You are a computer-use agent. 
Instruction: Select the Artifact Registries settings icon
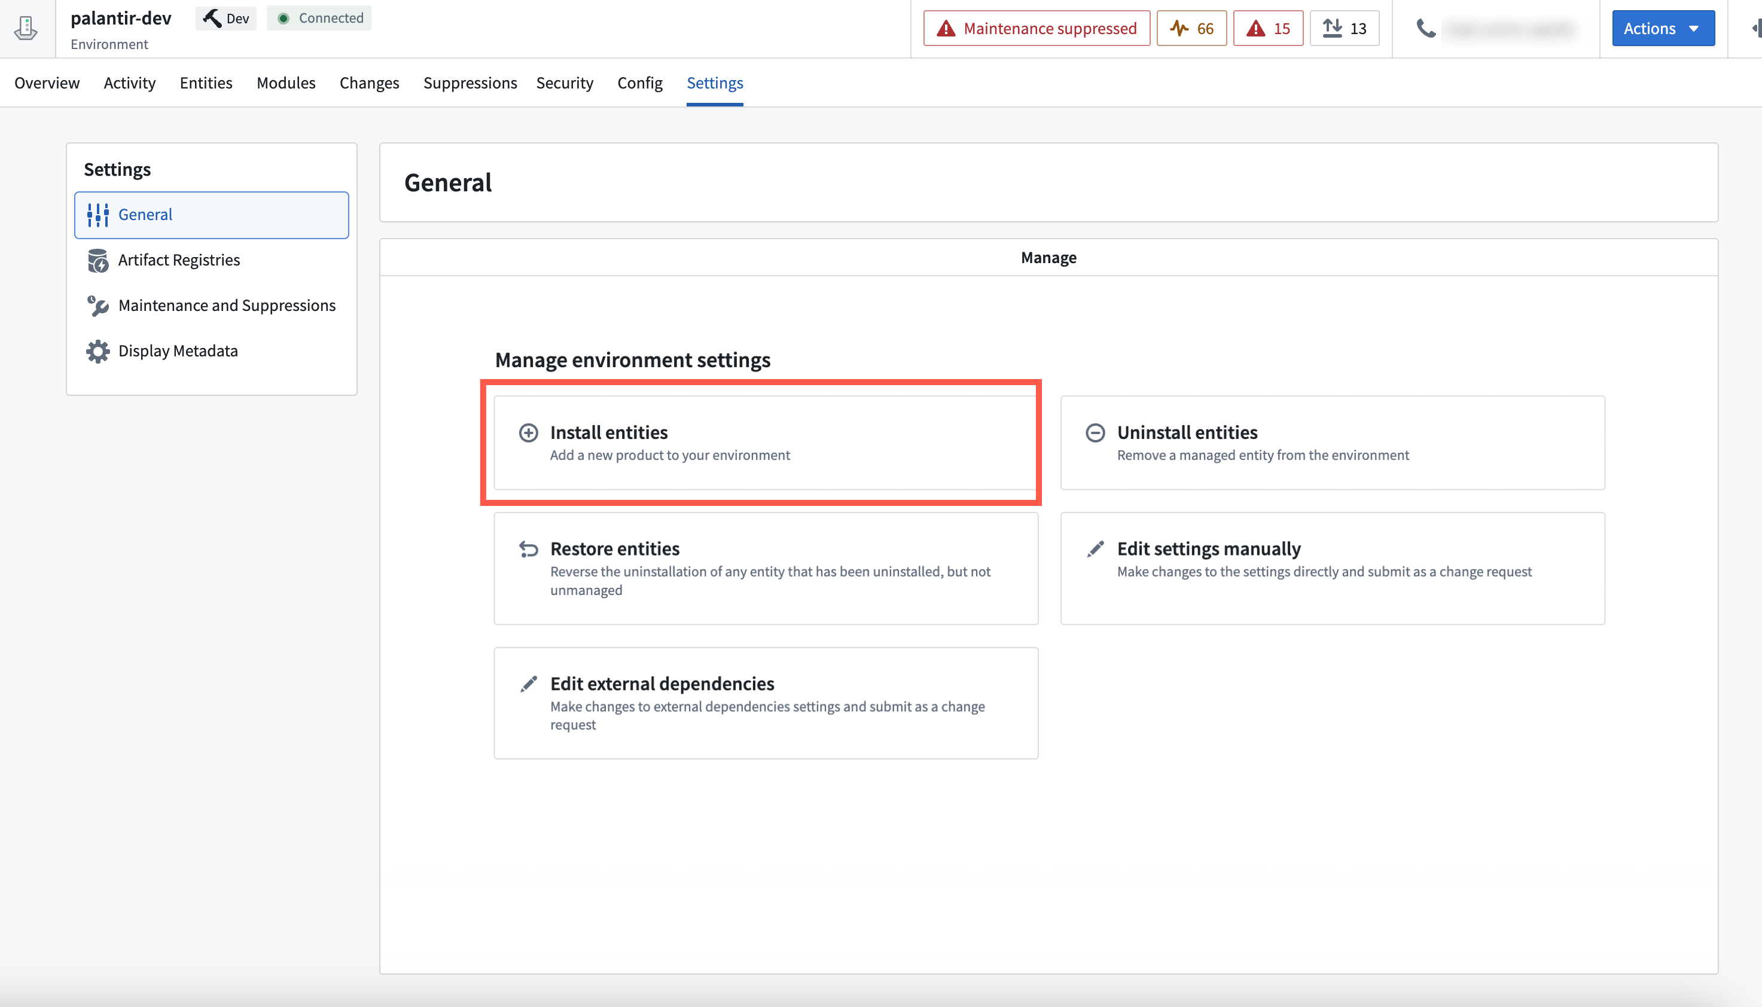(98, 260)
